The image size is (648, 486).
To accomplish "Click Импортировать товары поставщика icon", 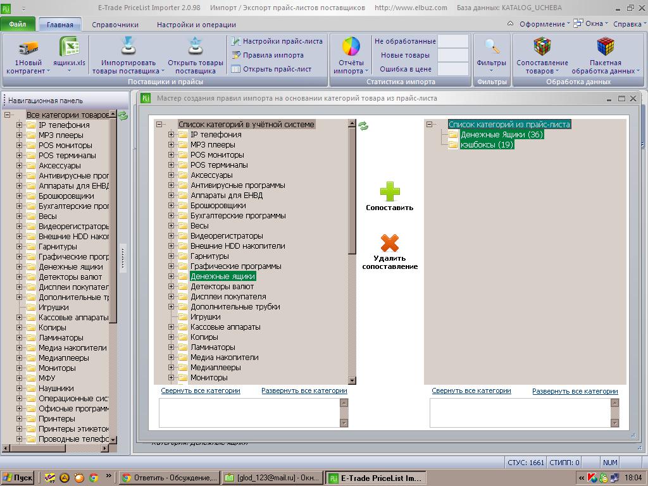I will (128, 46).
